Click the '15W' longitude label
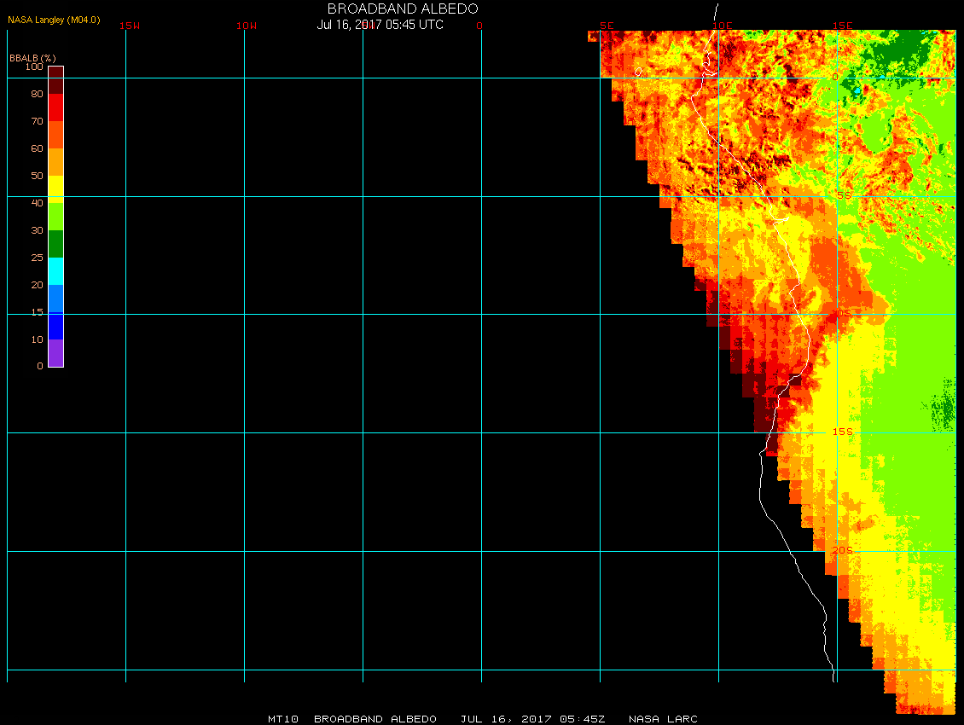Screen dimensions: 964x725 coord(129,26)
